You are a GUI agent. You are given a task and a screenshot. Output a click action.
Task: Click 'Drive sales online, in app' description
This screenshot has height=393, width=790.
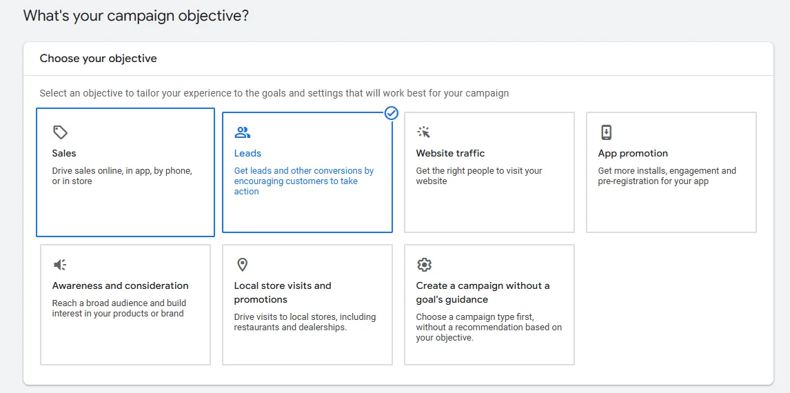[123, 176]
